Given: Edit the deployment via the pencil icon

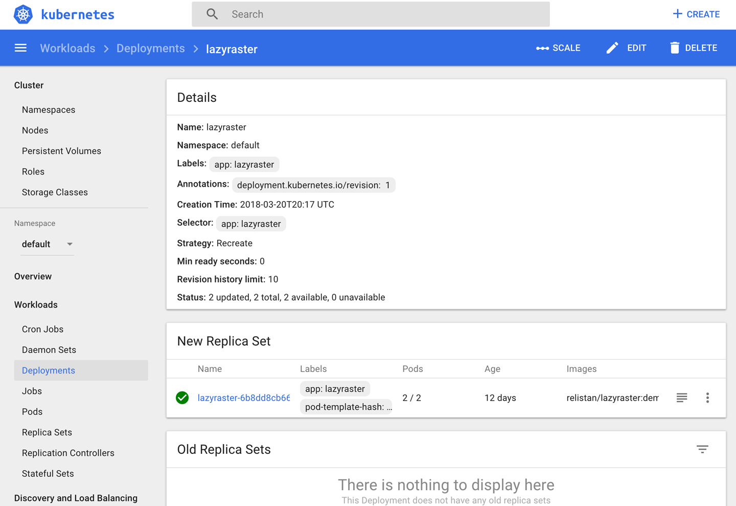Looking at the screenshot, I should tap(612, 48).
